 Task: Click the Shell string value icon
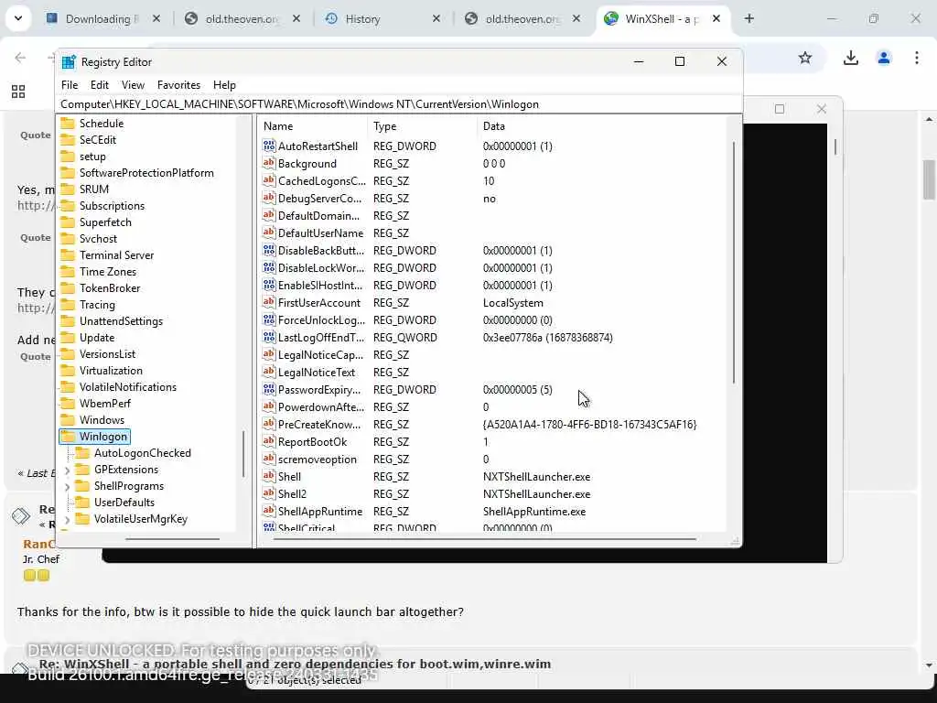point(269,476)
